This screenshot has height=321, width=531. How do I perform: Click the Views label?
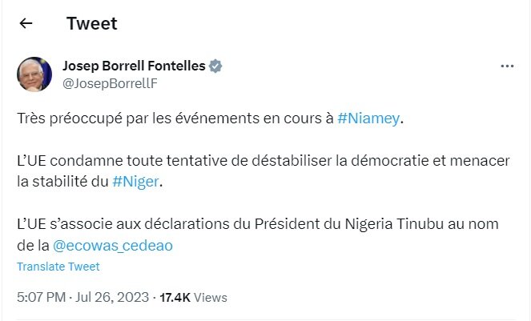(x=211, y=297)
